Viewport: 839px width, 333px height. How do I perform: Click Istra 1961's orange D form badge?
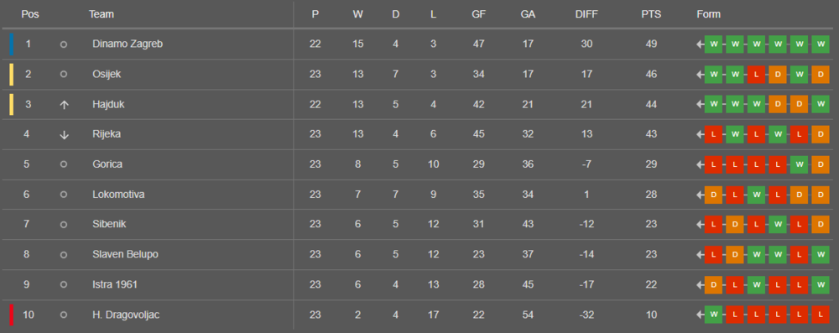[x=713, y=285]
